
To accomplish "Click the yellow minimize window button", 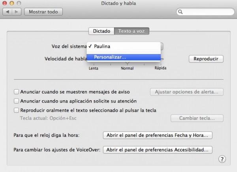I will pos(12,3).
